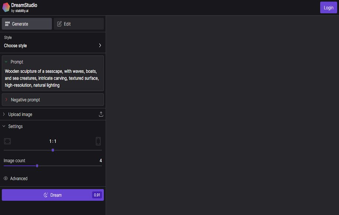Click the upload arrow icon

coord(101,115)
